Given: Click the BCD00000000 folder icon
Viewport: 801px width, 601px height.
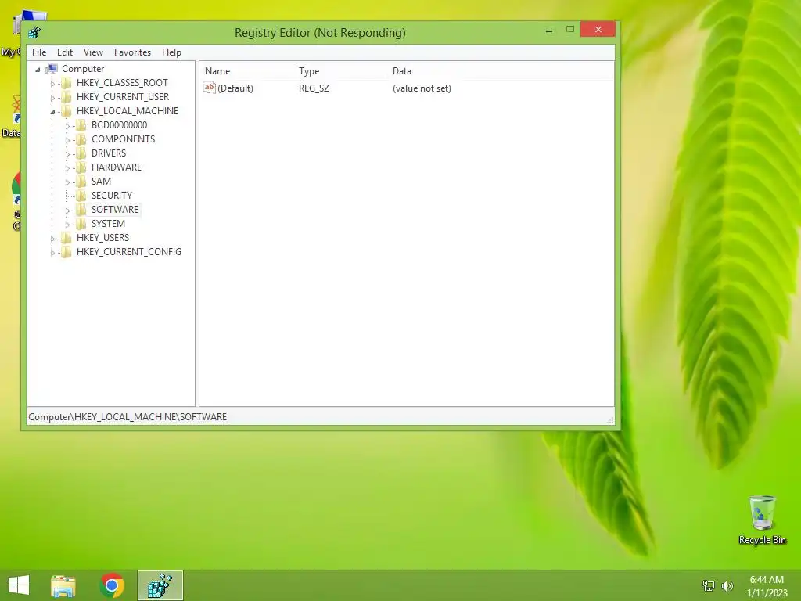Looking at the screenshot, I should 81,125.
